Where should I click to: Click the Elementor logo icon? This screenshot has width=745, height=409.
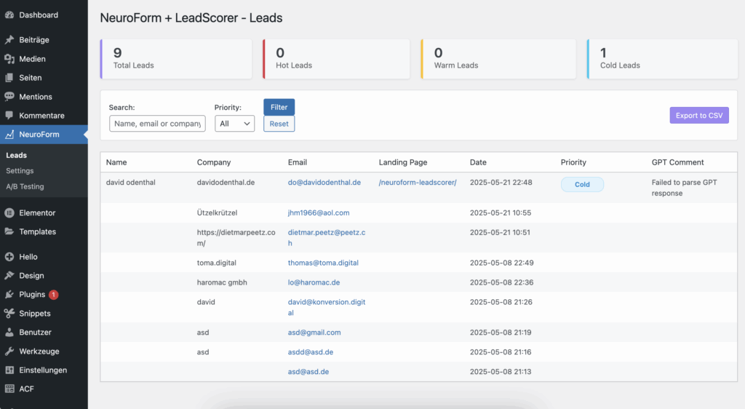[x=9, y=213]
